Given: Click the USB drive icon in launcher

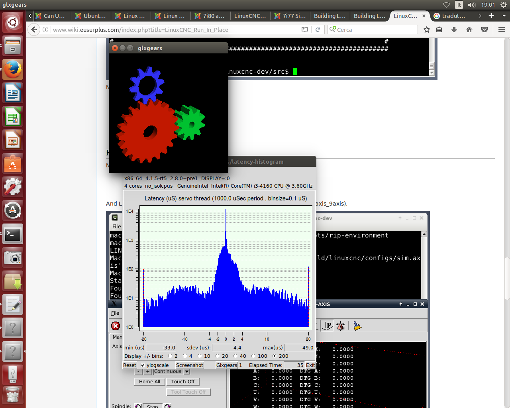Looking at the screenshot, I should [13, 375].
